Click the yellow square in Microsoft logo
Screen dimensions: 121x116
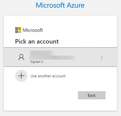point(20,31)
